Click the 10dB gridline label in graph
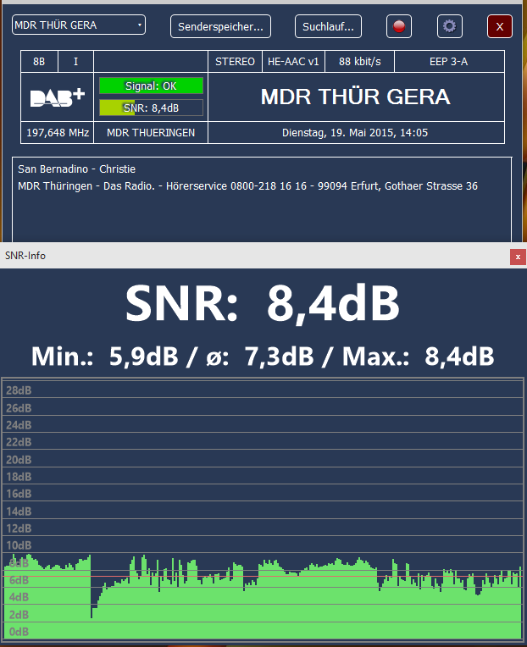 pyautogui.click(x=19, y=545)
